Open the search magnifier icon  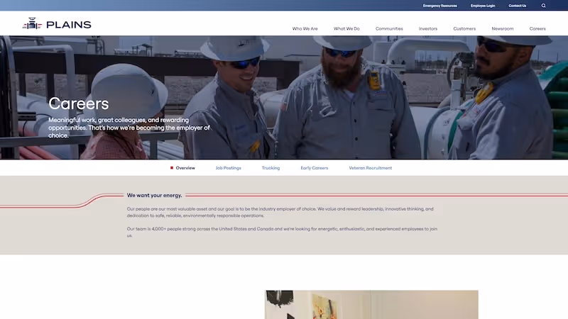pos(543,6)
